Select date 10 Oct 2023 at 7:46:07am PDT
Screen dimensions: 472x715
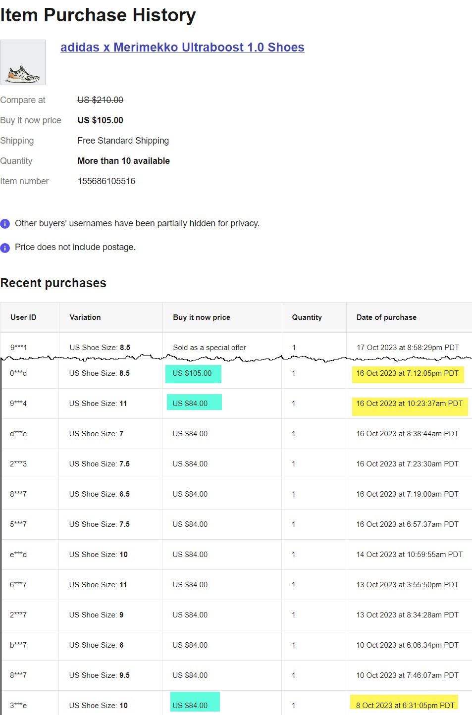click(408, 675)
